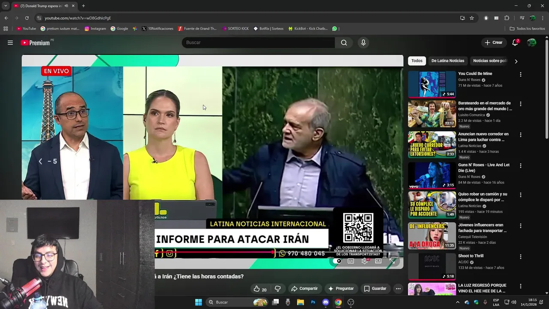Enter fullscreen with the arrows icon
The height and width of the screenshot is (309, 549).
[392, 261]
